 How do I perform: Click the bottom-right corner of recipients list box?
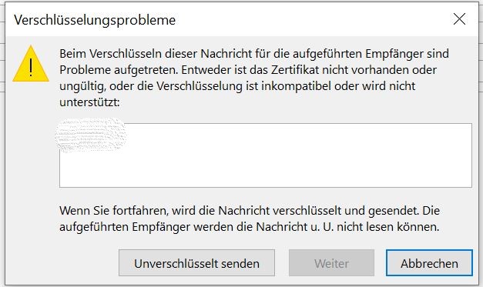(x=470, y=185)
